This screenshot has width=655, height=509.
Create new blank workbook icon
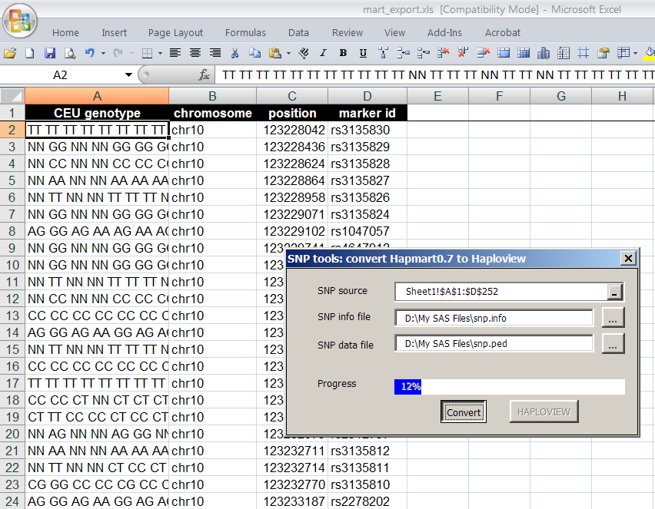click(x=30, y=53)
